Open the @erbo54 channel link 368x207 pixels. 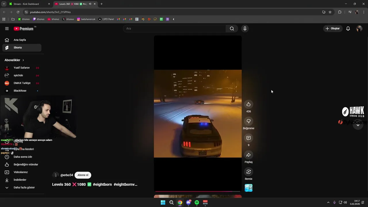pos(67,175)
